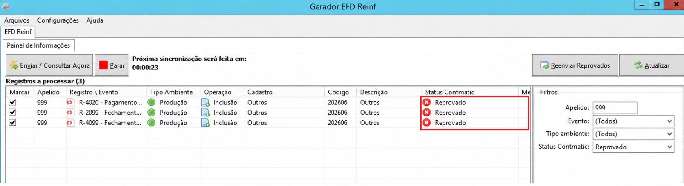Open the Ajuda menu

click(x=95, y=20)
